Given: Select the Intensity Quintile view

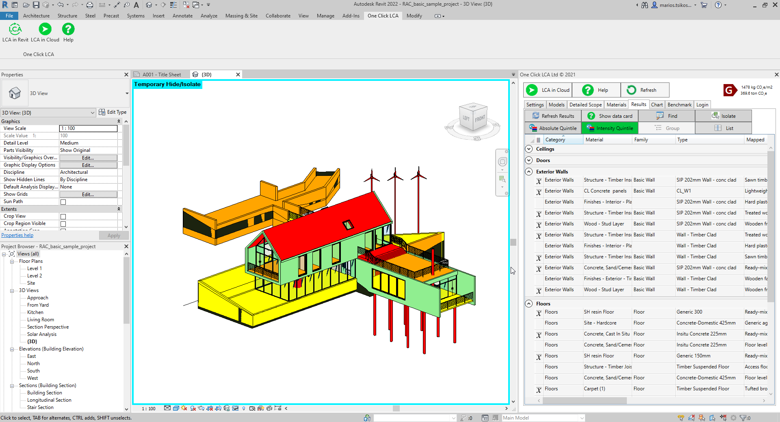Looking at the screenshot, I should 610,128.
